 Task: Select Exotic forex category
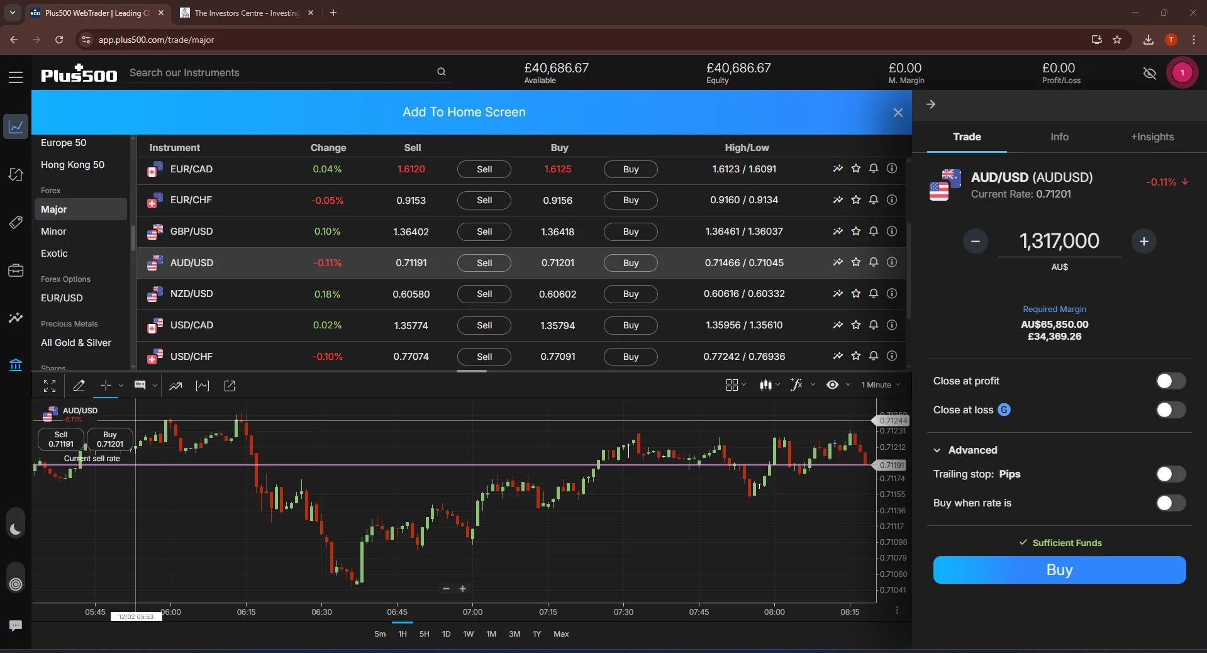pyautogui.click(x=54, y=254)
